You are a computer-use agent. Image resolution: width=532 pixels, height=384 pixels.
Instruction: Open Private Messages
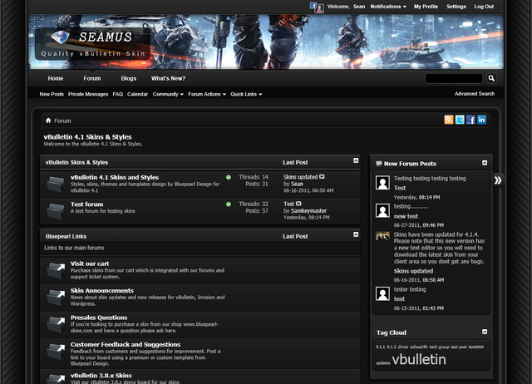(x=88, y=94)
